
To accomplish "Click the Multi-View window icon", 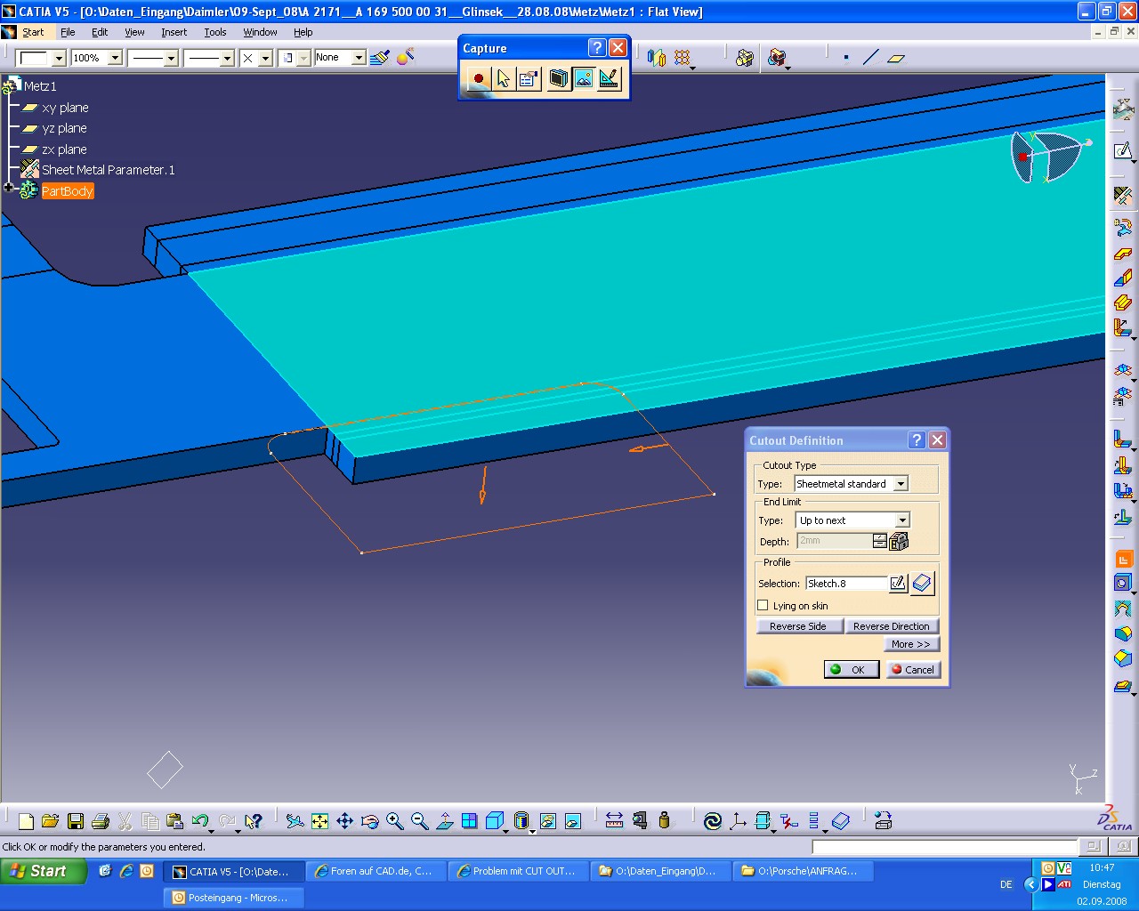I will coord(470,821).
